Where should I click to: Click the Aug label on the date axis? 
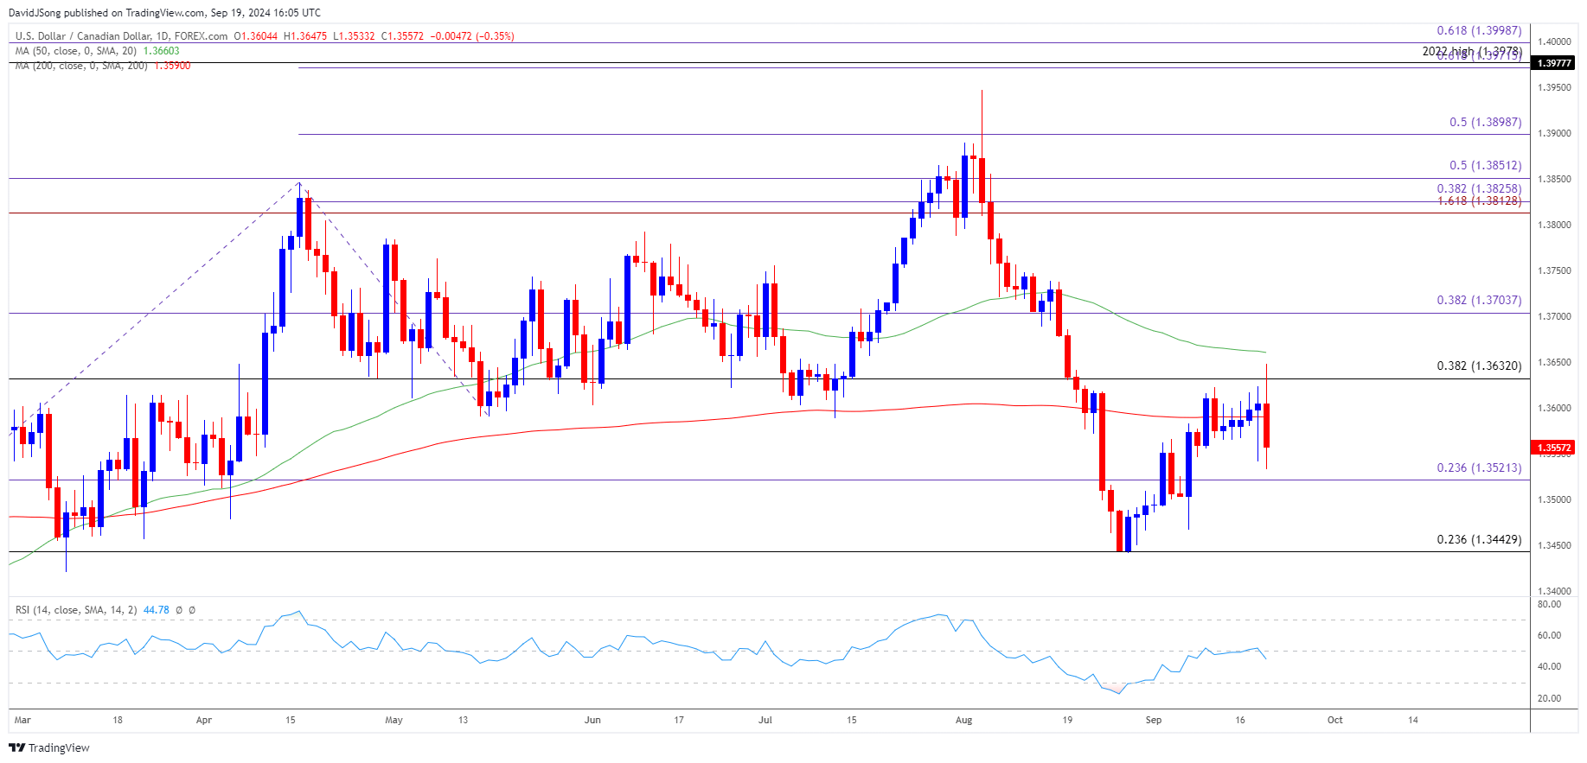(964, 720)
